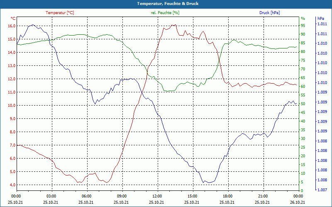
Task: Select the '50' humidity axis value
Action: pos(303,104)
